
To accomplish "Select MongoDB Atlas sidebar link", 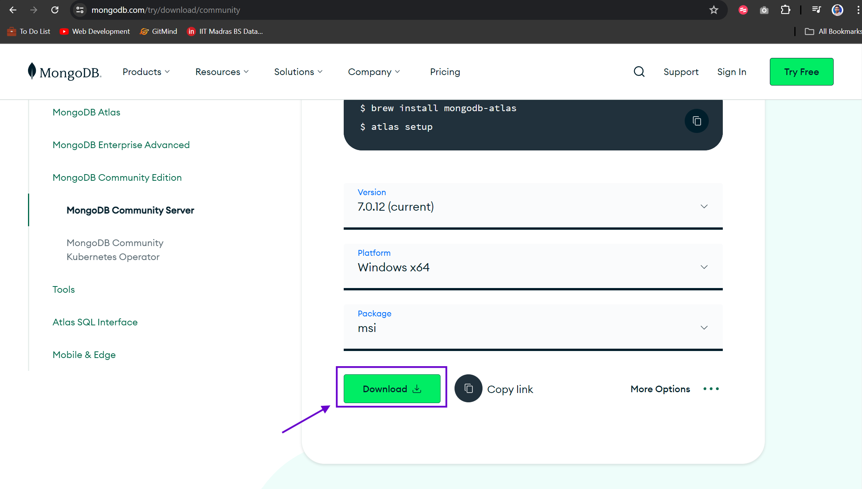I will [86, 112].
